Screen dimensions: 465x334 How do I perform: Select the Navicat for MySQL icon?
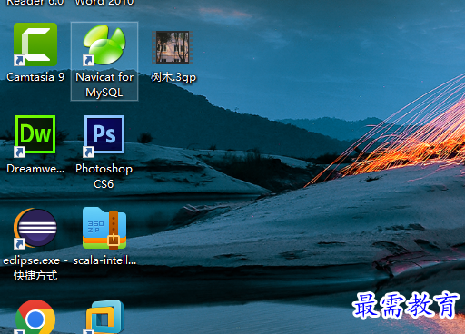click(104, 45)
